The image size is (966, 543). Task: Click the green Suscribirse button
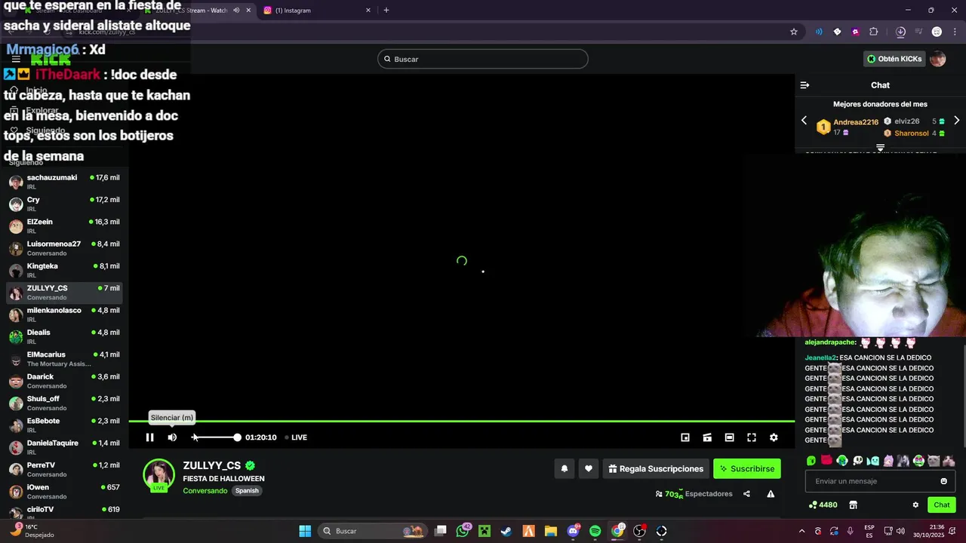pos(747,468)
